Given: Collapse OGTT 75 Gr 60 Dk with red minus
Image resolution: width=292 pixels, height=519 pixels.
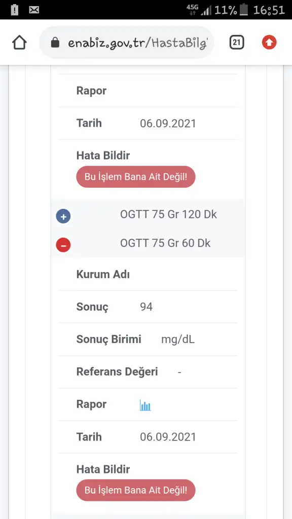Looking at the screenshot, I should coord(63,245).
